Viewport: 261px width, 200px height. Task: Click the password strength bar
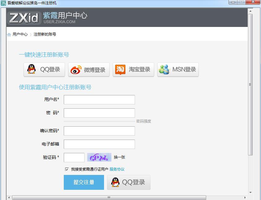pyautogui.click(x=99, y=121)
